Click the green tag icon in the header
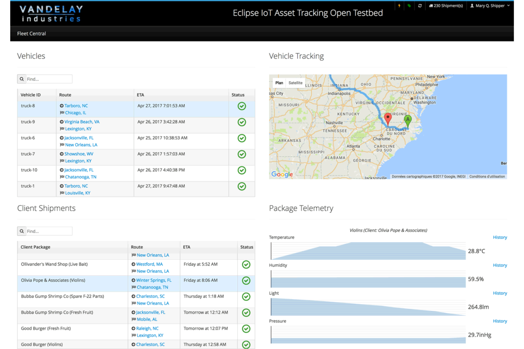The width and height of the screenshot is (524, 349). [x=409, y=5]
